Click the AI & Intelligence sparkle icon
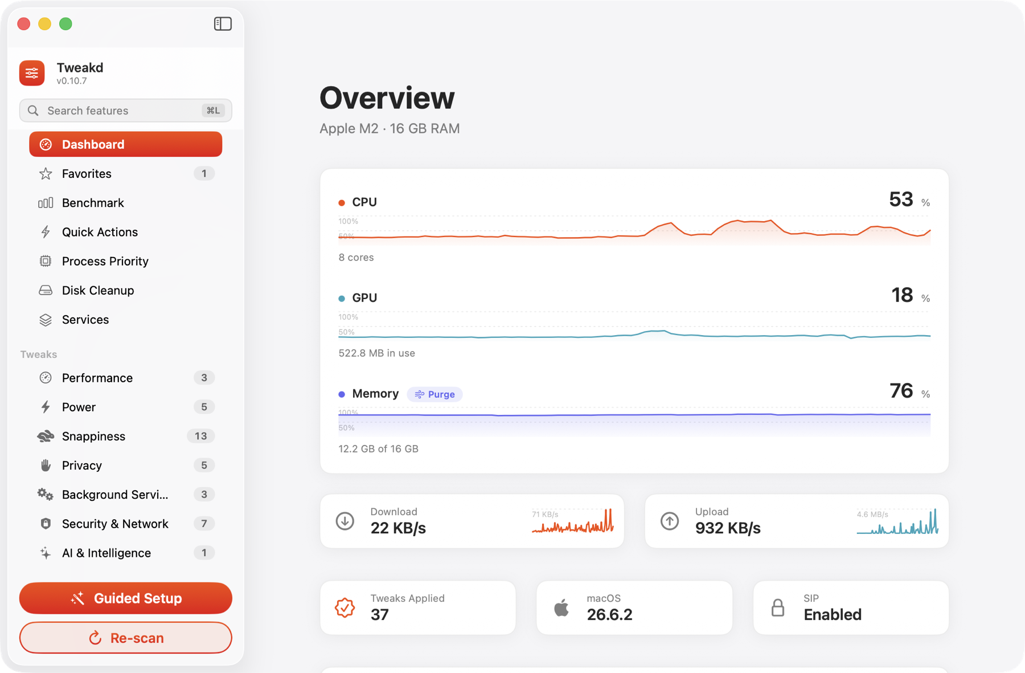Image resolution: width=1025 pixels, height=673 pixels. click(46, 553)
